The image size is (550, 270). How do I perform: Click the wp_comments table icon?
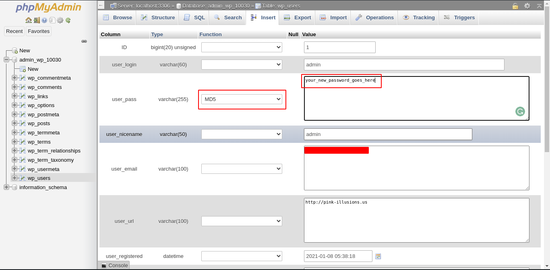[x=23, y=87]
